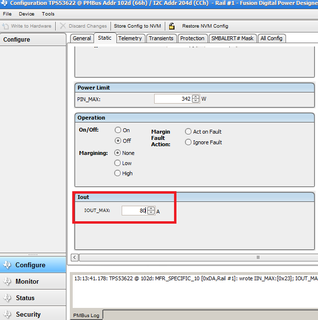Viewport: 318px width, 320px height.
Task: Switch to the Static tab
Action: click(105, 38)
